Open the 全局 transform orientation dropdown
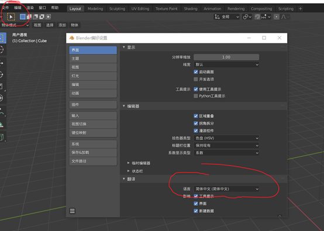Screen dimensions: 324x231 [227, 17]
